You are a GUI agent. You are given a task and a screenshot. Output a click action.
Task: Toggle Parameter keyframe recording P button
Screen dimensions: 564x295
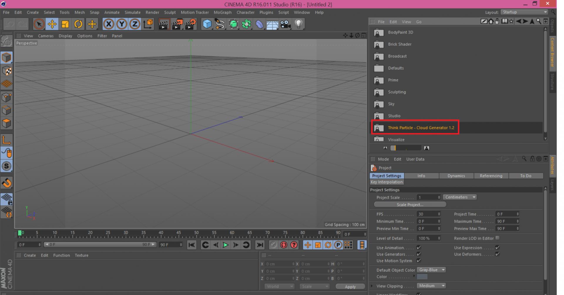click(x=338, y=245)
